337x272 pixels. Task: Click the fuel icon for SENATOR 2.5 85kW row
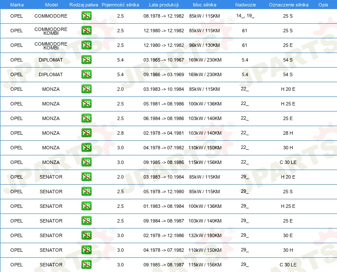(86, 191)
